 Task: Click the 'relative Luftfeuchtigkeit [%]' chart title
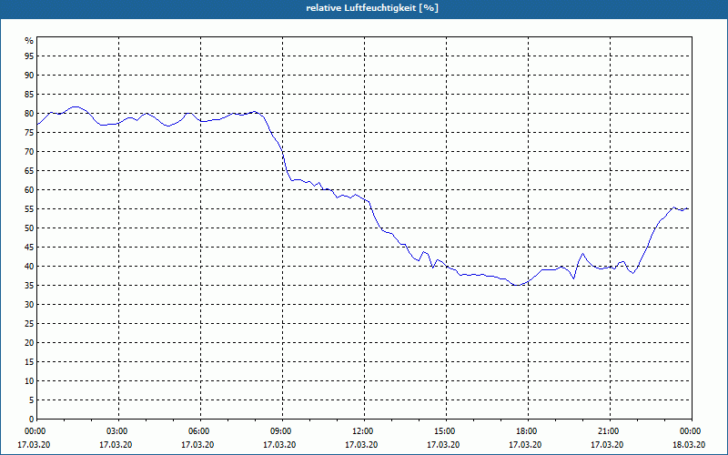point(372,8)
